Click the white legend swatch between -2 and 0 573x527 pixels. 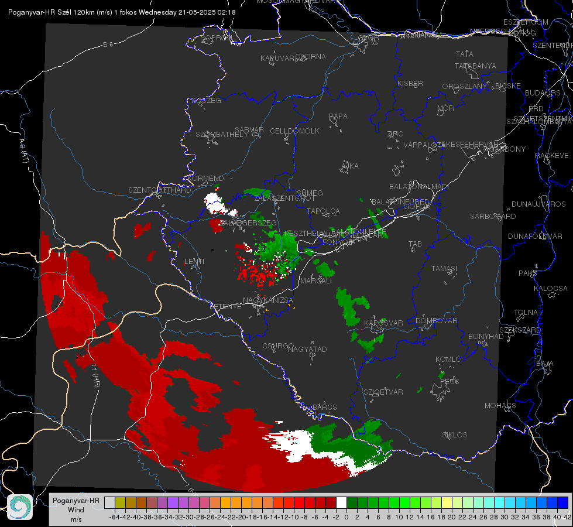point(341,502)
